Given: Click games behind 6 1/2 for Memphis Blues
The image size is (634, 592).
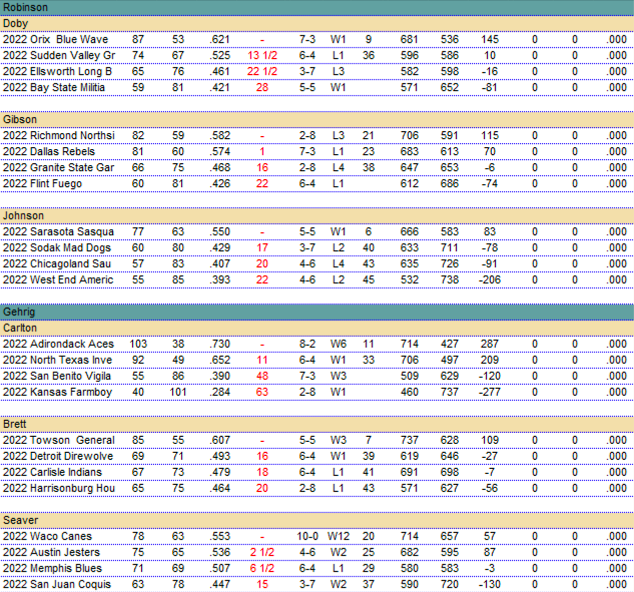Looking at the screenshot, I should tap(262, 568).
